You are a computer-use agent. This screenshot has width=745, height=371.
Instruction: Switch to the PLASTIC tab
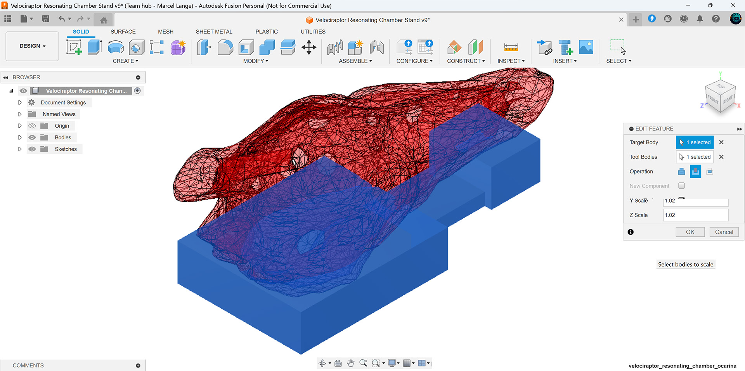pyautogui.click(x=267, y=31)
